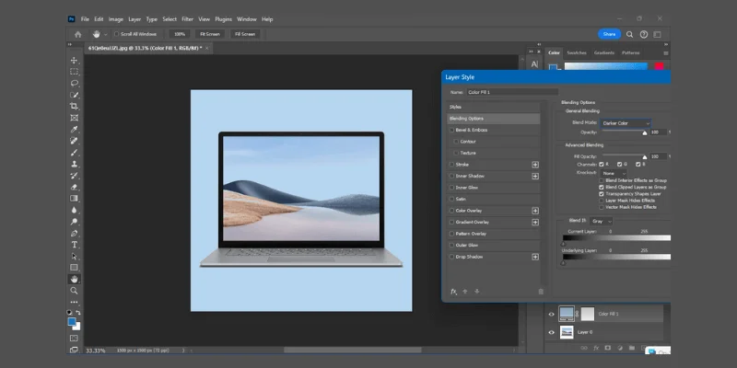The height and width of the screenshot is (368, 737).
Task: Toggle Quick Mask mode icon
Action: pos(75,338)
